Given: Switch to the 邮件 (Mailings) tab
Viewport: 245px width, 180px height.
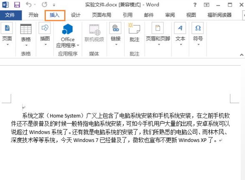Looking at the screenshot, I should tap(149, 15).
